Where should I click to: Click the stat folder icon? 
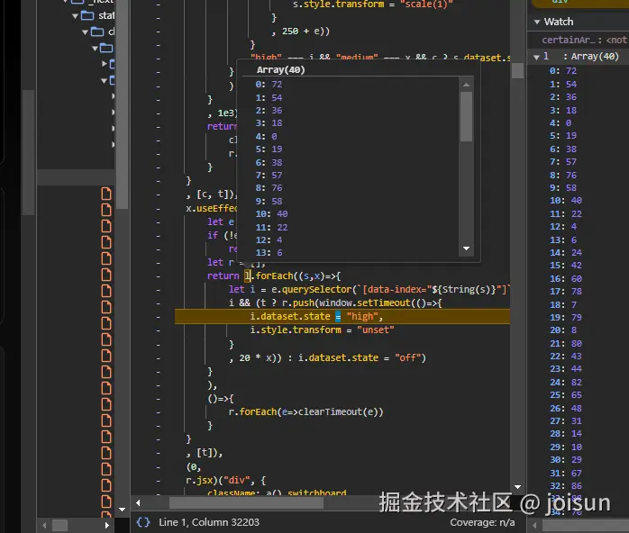point(87,15)
